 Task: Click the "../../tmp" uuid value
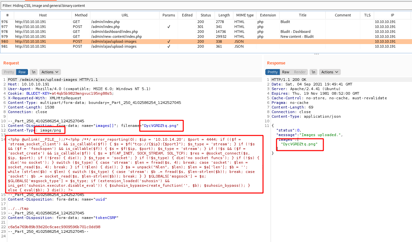[x=18, y=208]
